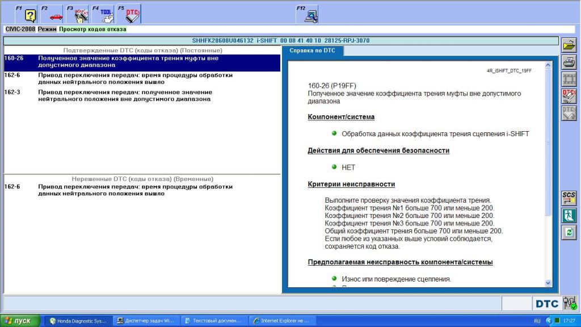
Task: Click the Просмотр кодов отказа mode text
Action: click(x=92, y=30)
